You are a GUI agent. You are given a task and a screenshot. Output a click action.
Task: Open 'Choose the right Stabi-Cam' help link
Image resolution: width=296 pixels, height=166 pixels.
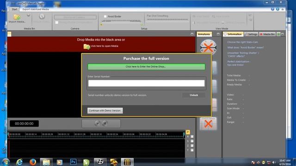(x=242, y=42)
